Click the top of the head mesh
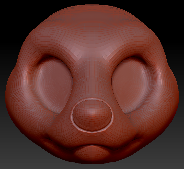The width and height of the screenshot is (184, 169). tap(92, 10)
